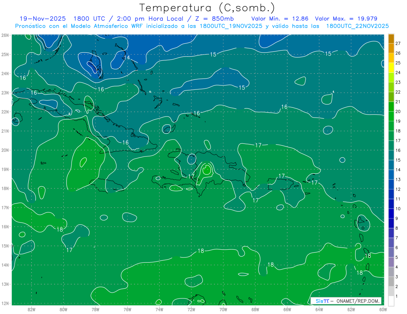Click the "21N" latitude label

(5, 131)
